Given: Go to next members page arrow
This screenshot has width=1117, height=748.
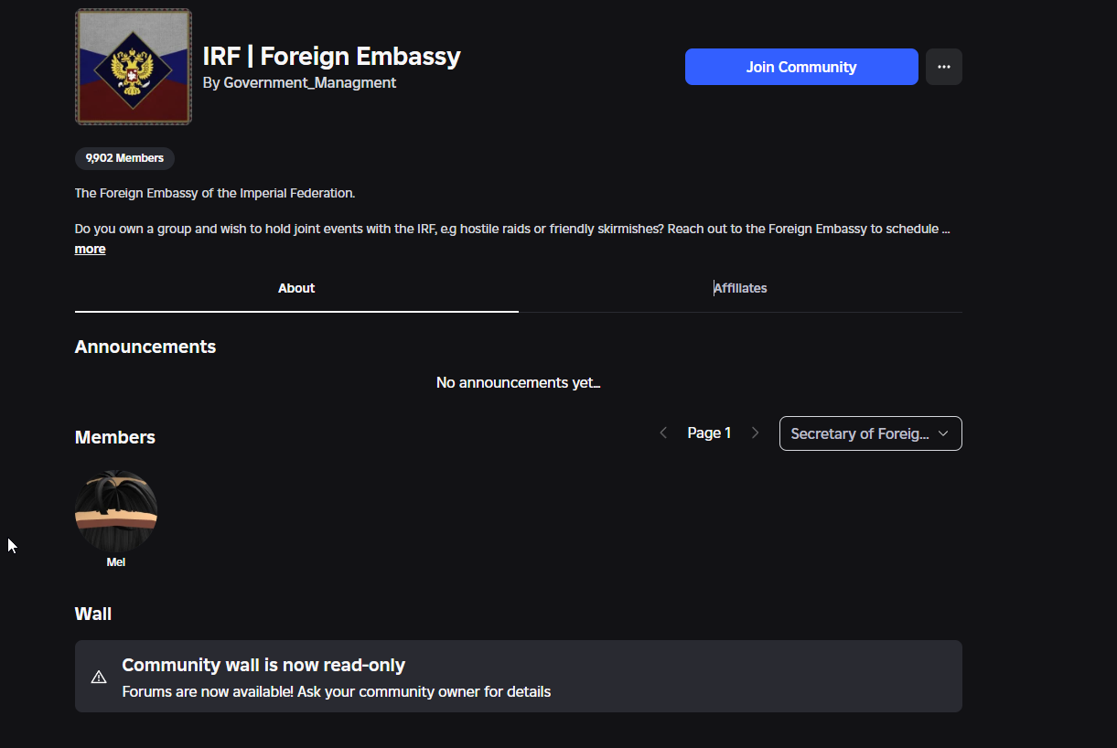Looking at the screenshot, I should pos(755,433).
